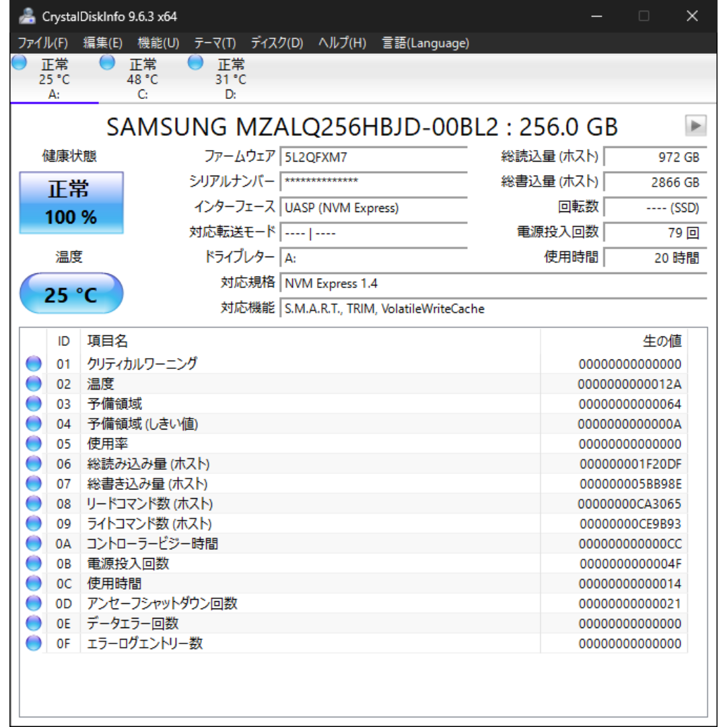Click status orb of row 08 リードコマンド数
Image resolution: width=727 pixels, height=727 pixels.
pos(34,503)
